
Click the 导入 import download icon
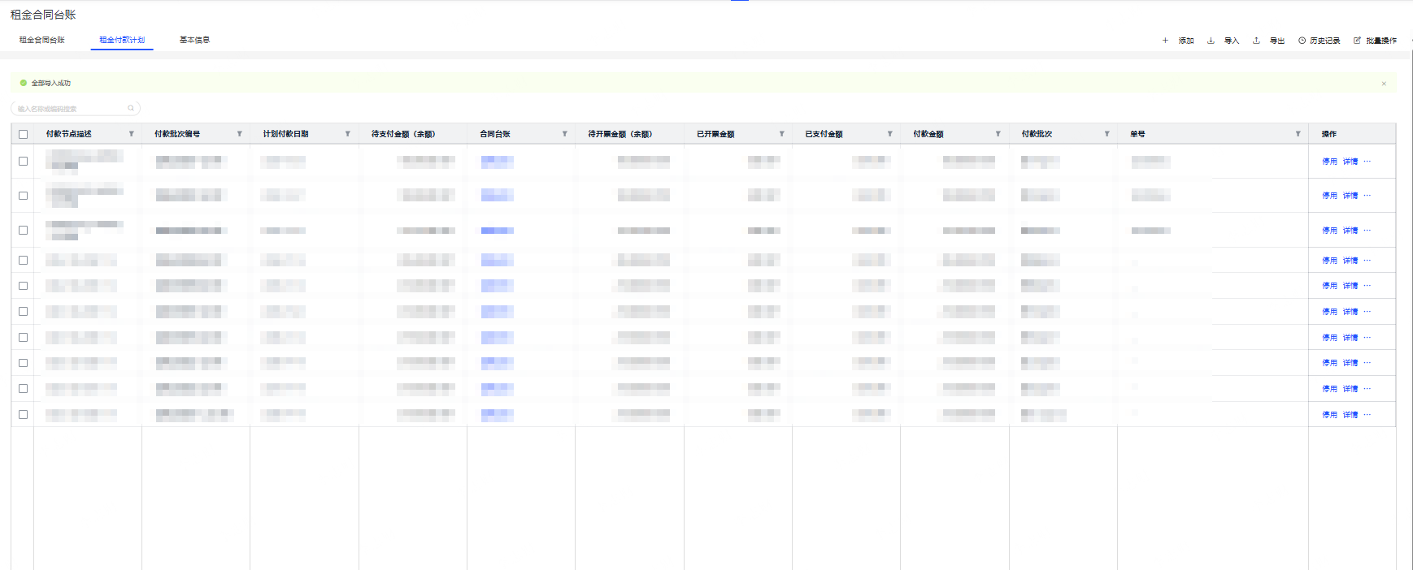[1211, 41]
